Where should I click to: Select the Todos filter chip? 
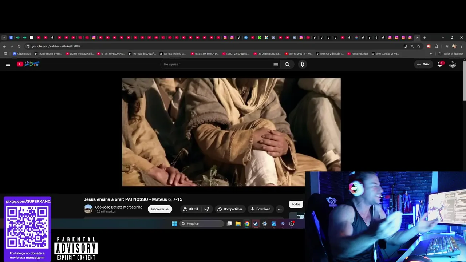pyautogui.click(x=296, y=204)
